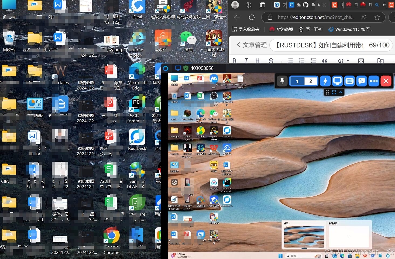Screen dimensions: 395x259
Task: Open RustDesk keyboard settings icon
Action: [349, 81]
